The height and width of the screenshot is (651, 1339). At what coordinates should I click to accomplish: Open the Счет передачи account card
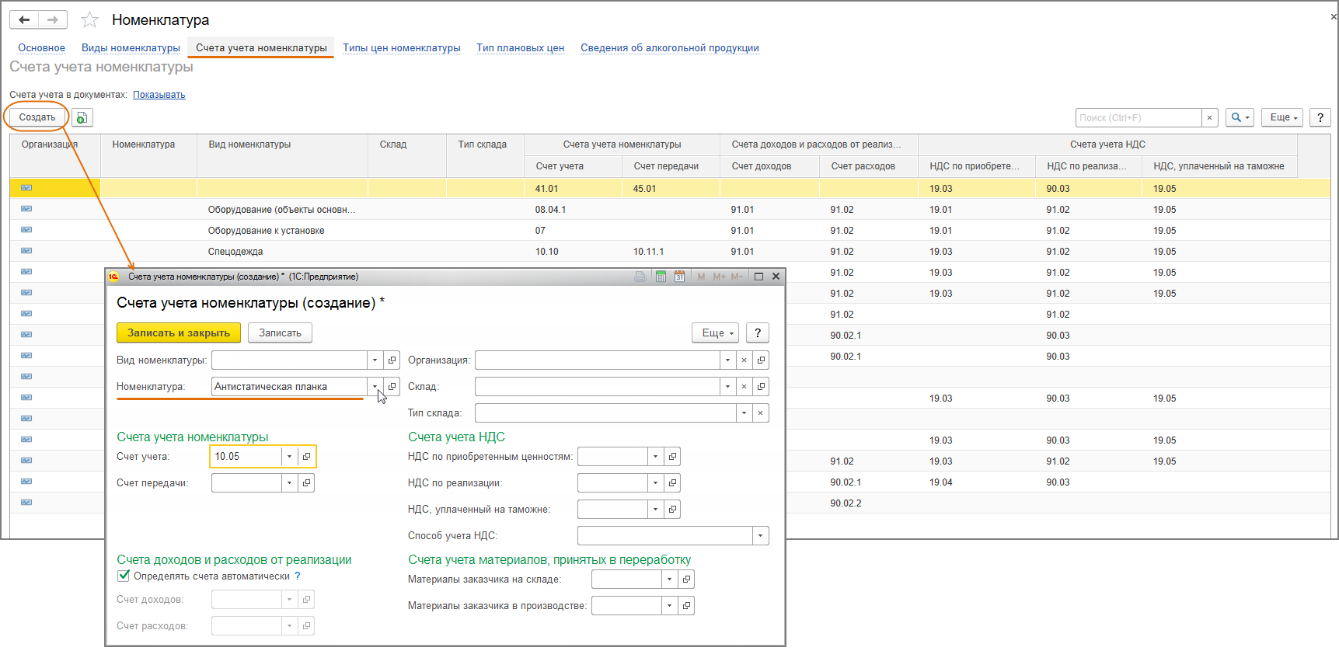coord(306,483)
